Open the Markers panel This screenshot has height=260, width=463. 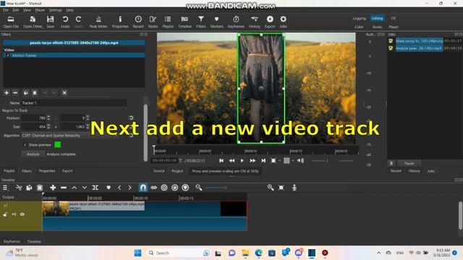tap(216, 22)
